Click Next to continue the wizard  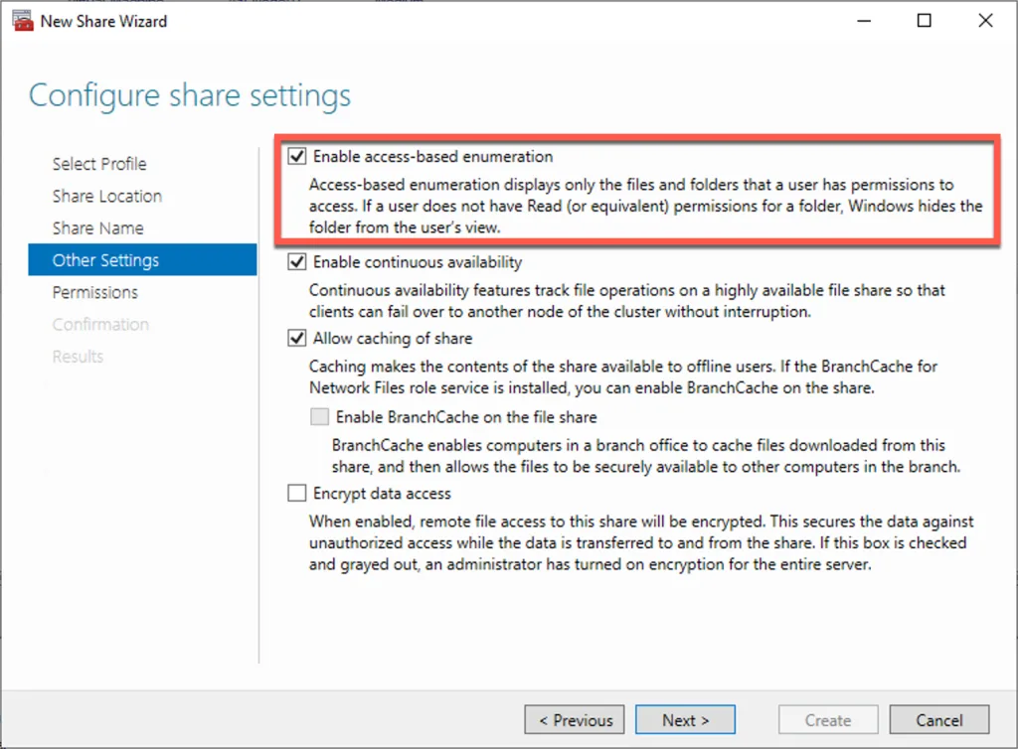pyautogui.click(x=685, y=720)
